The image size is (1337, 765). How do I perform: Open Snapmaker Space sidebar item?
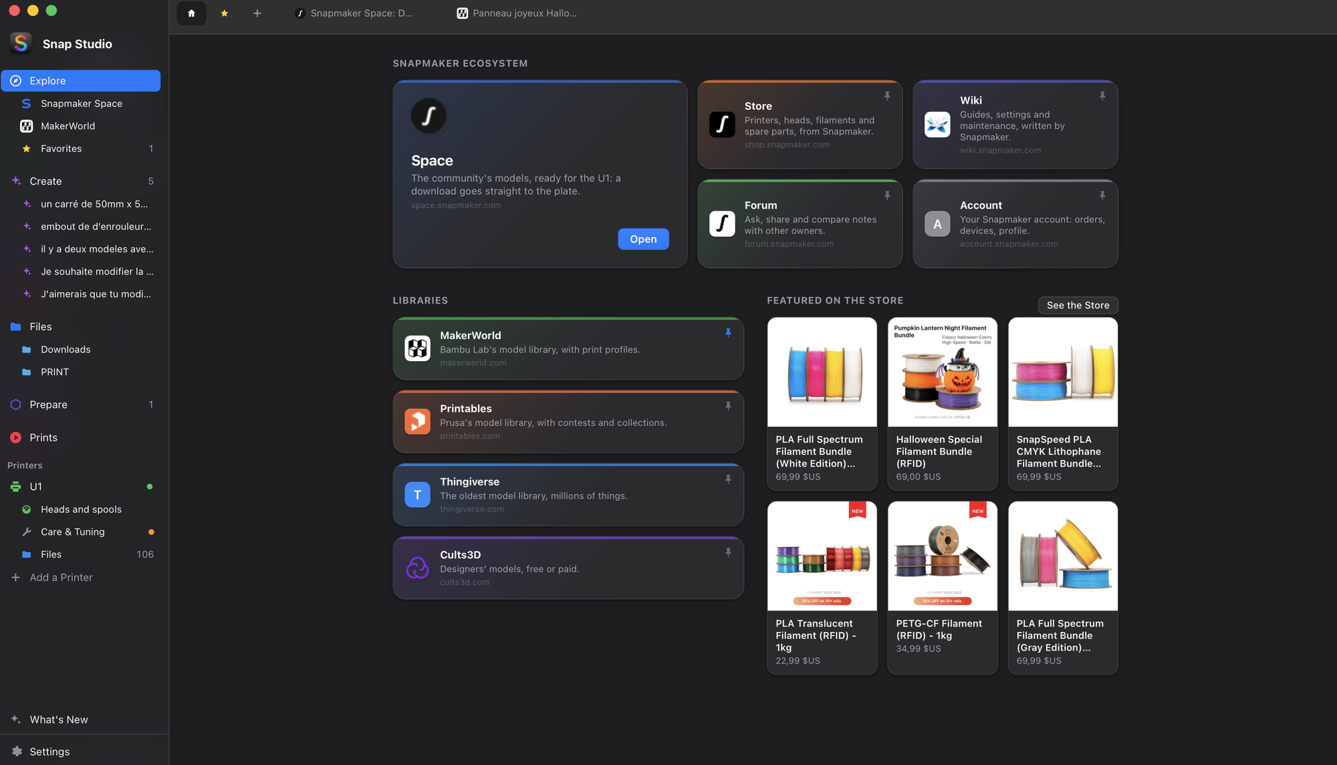(81, 104)
